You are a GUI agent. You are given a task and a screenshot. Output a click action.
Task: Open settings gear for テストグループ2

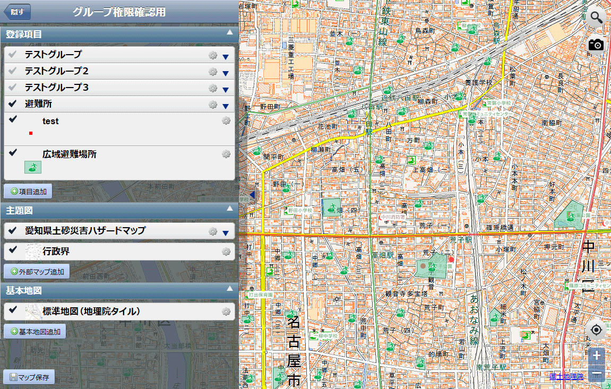point(213,72)
